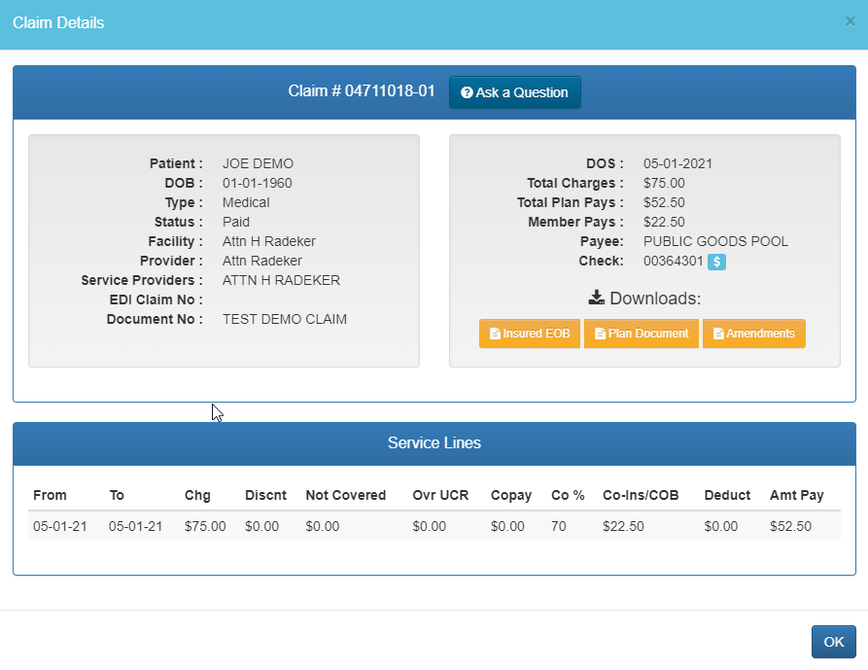Image resolution: width=868 pixels, height=670 pixels.
Task: Click the Amt Pay column header
Action: click(797, 495)
